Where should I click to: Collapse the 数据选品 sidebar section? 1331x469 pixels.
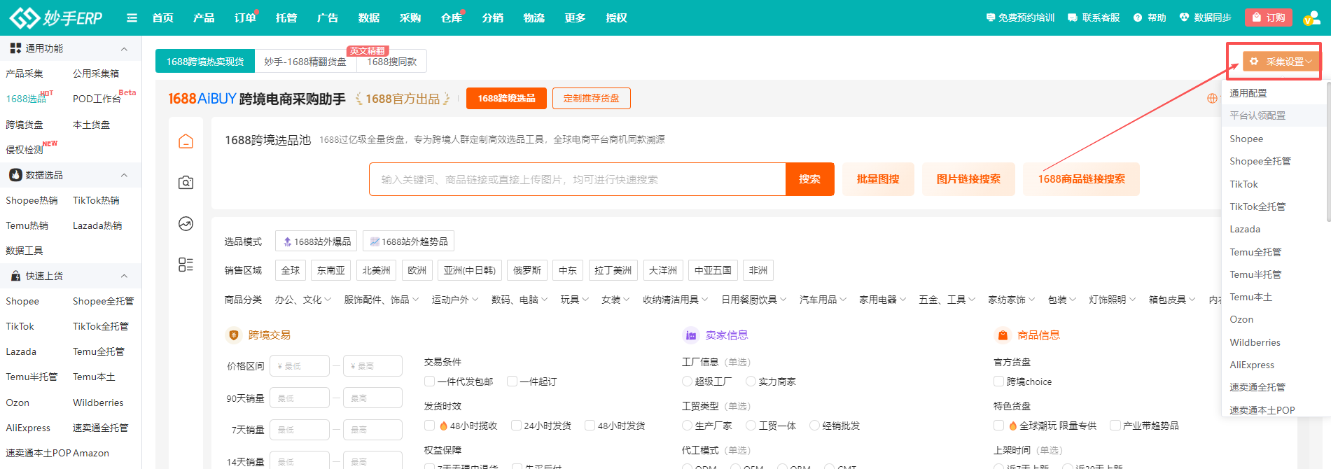(x=124, y=175)
